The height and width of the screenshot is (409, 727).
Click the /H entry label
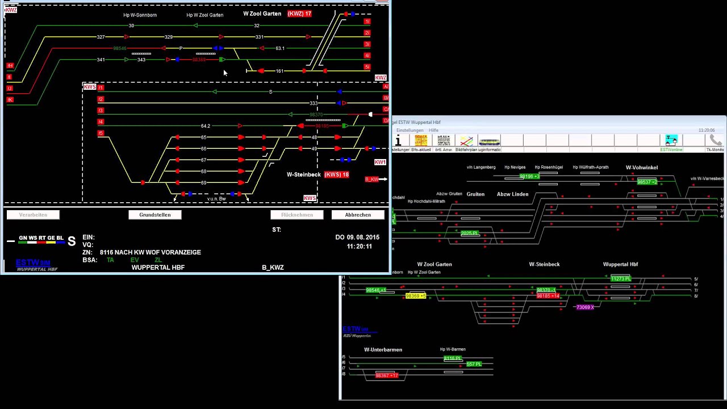[9, 66]
